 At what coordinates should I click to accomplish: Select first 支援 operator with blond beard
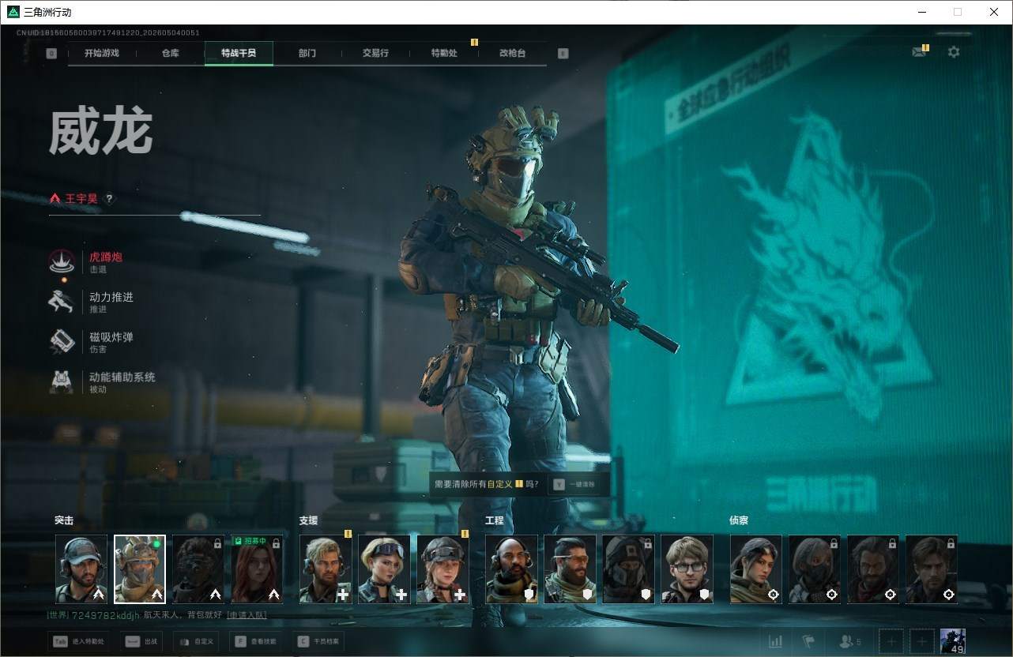point(326,569)
